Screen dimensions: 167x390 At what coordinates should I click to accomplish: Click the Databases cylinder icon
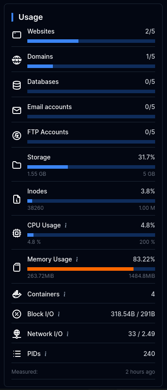coord(17,85)
